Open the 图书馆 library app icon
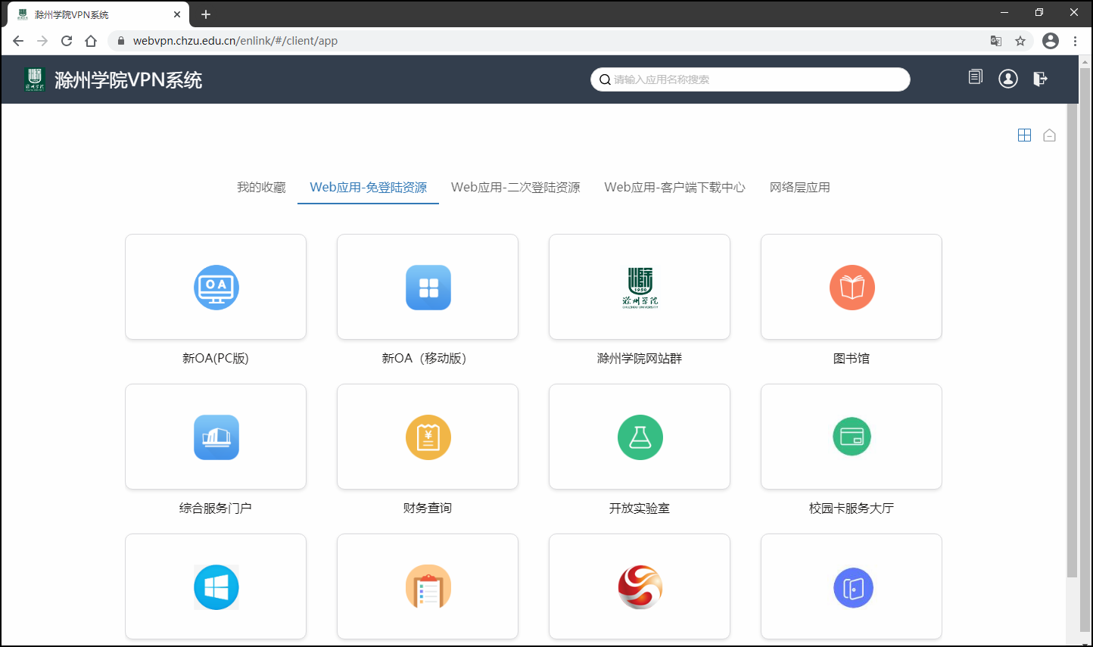Screen dimensions: 1093x647 pyautogui.click(x=852, y=288)
